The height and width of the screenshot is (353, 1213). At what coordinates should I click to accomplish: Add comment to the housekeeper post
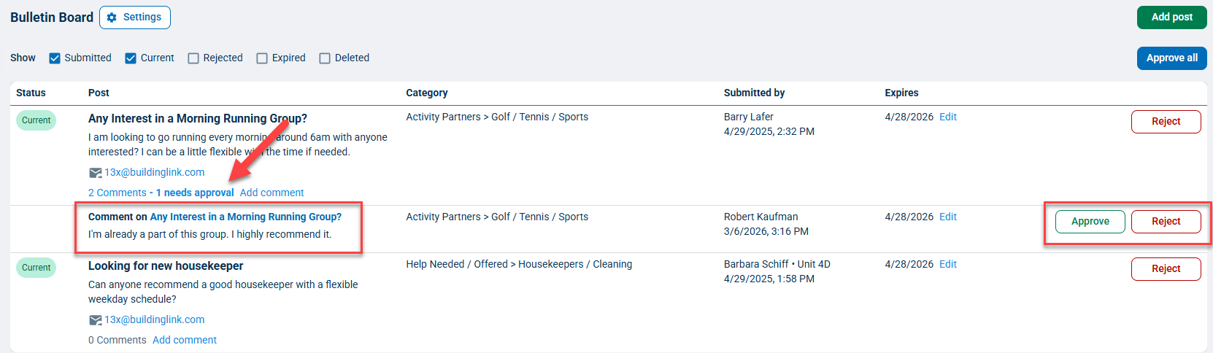click(185, 340)
